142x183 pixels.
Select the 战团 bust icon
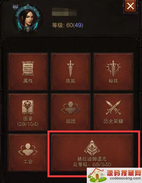(71, 108)
